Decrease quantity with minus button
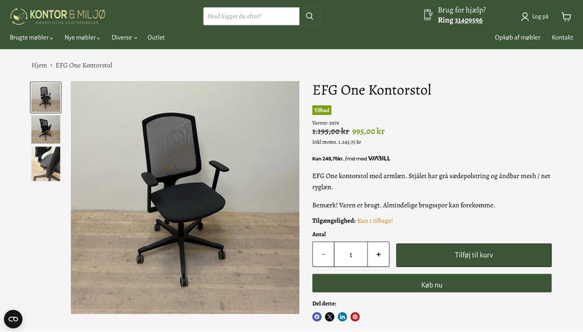 click(x=323, y=254)
